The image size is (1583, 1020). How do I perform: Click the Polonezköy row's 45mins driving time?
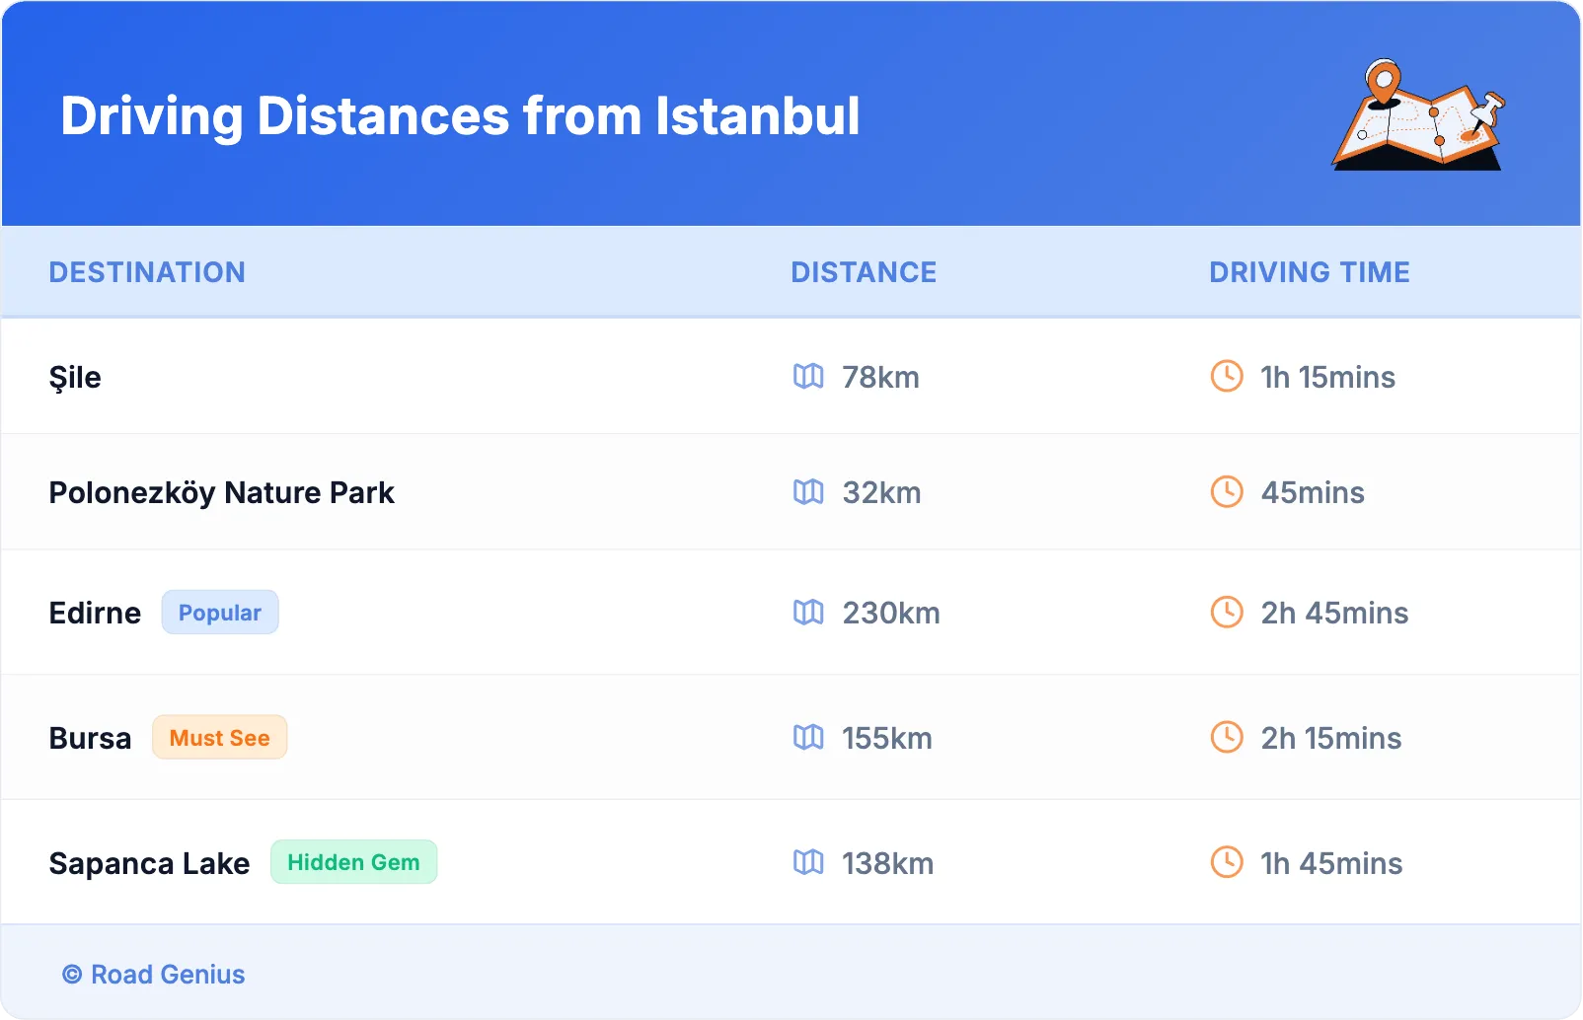[1313, 492]
